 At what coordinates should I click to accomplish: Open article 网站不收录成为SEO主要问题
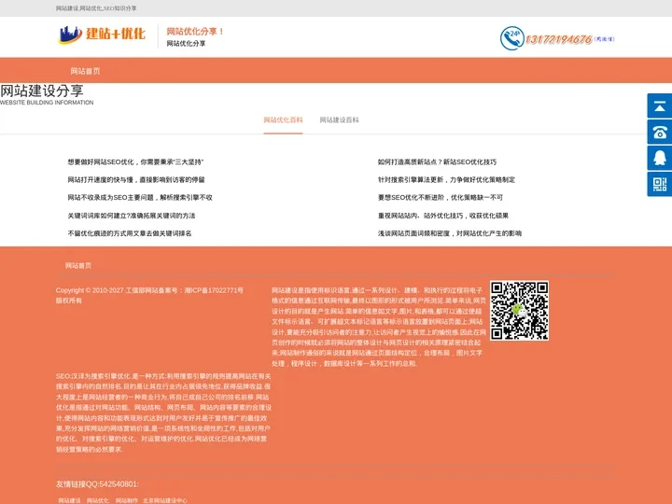140,198
